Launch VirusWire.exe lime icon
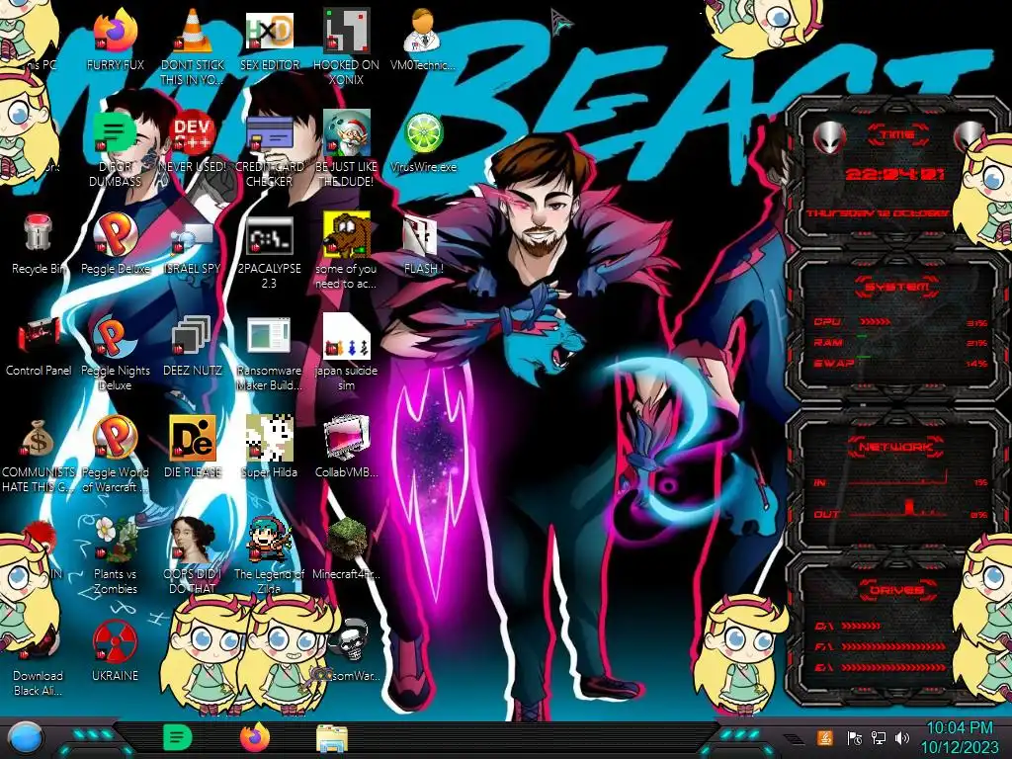This screenshot has height=759, width=1012. [423, 133]
